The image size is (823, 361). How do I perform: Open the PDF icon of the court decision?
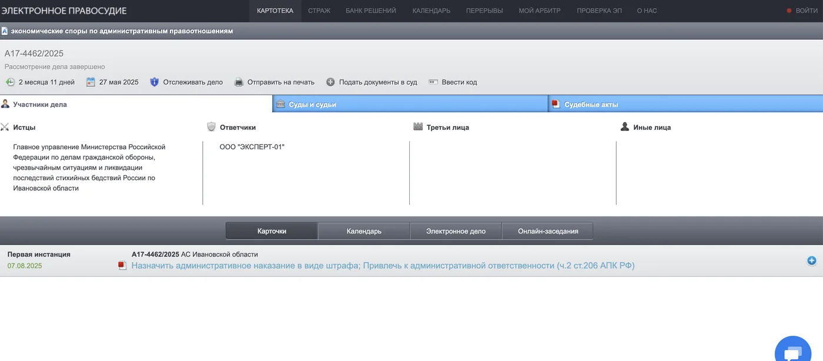(x=122, y=266)
